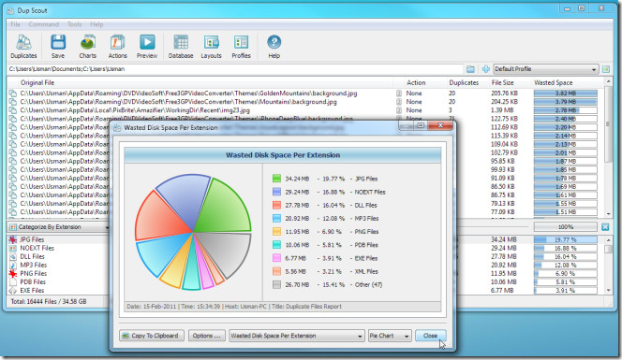Image resolution: width=622 pixels, height=360 pixels.
Task: Click the '19.77 %' bar in category list
Action: pos(565,239)
